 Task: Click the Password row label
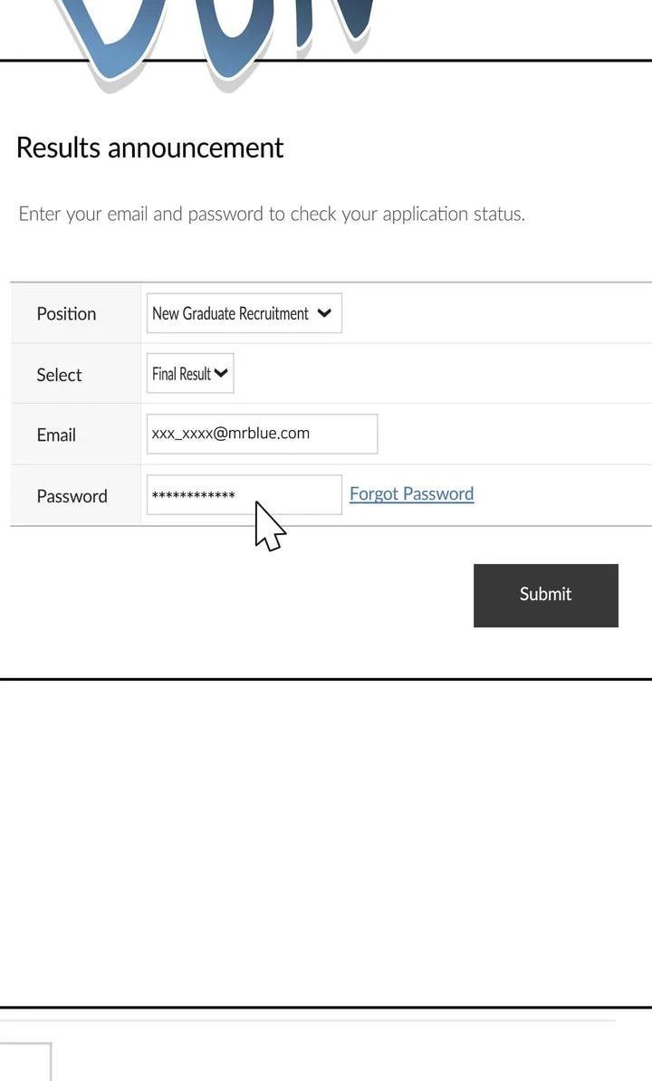coord(72,496)
